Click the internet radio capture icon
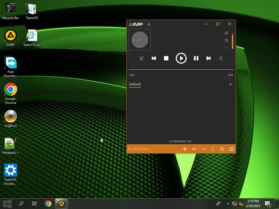 [x=226, y=47]
